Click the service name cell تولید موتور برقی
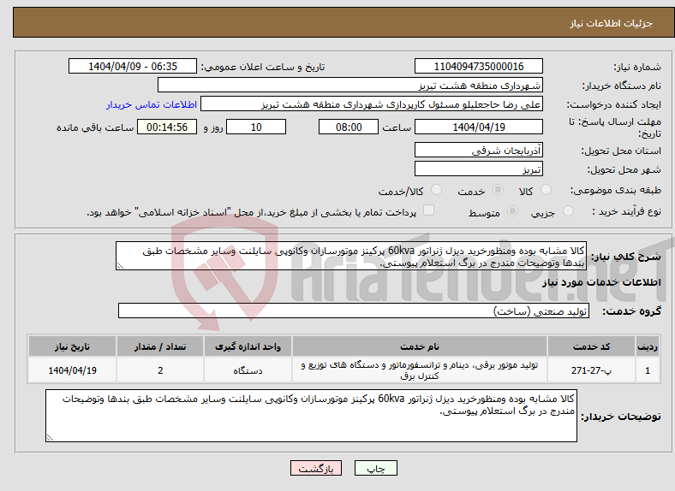The image size is (675, 491). coord(419,370)
